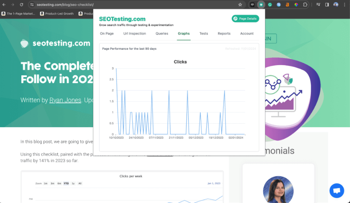Open site information icon in address bar

tap(32, 4)
